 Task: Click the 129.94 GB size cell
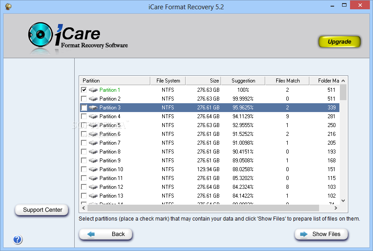point(208,169)
